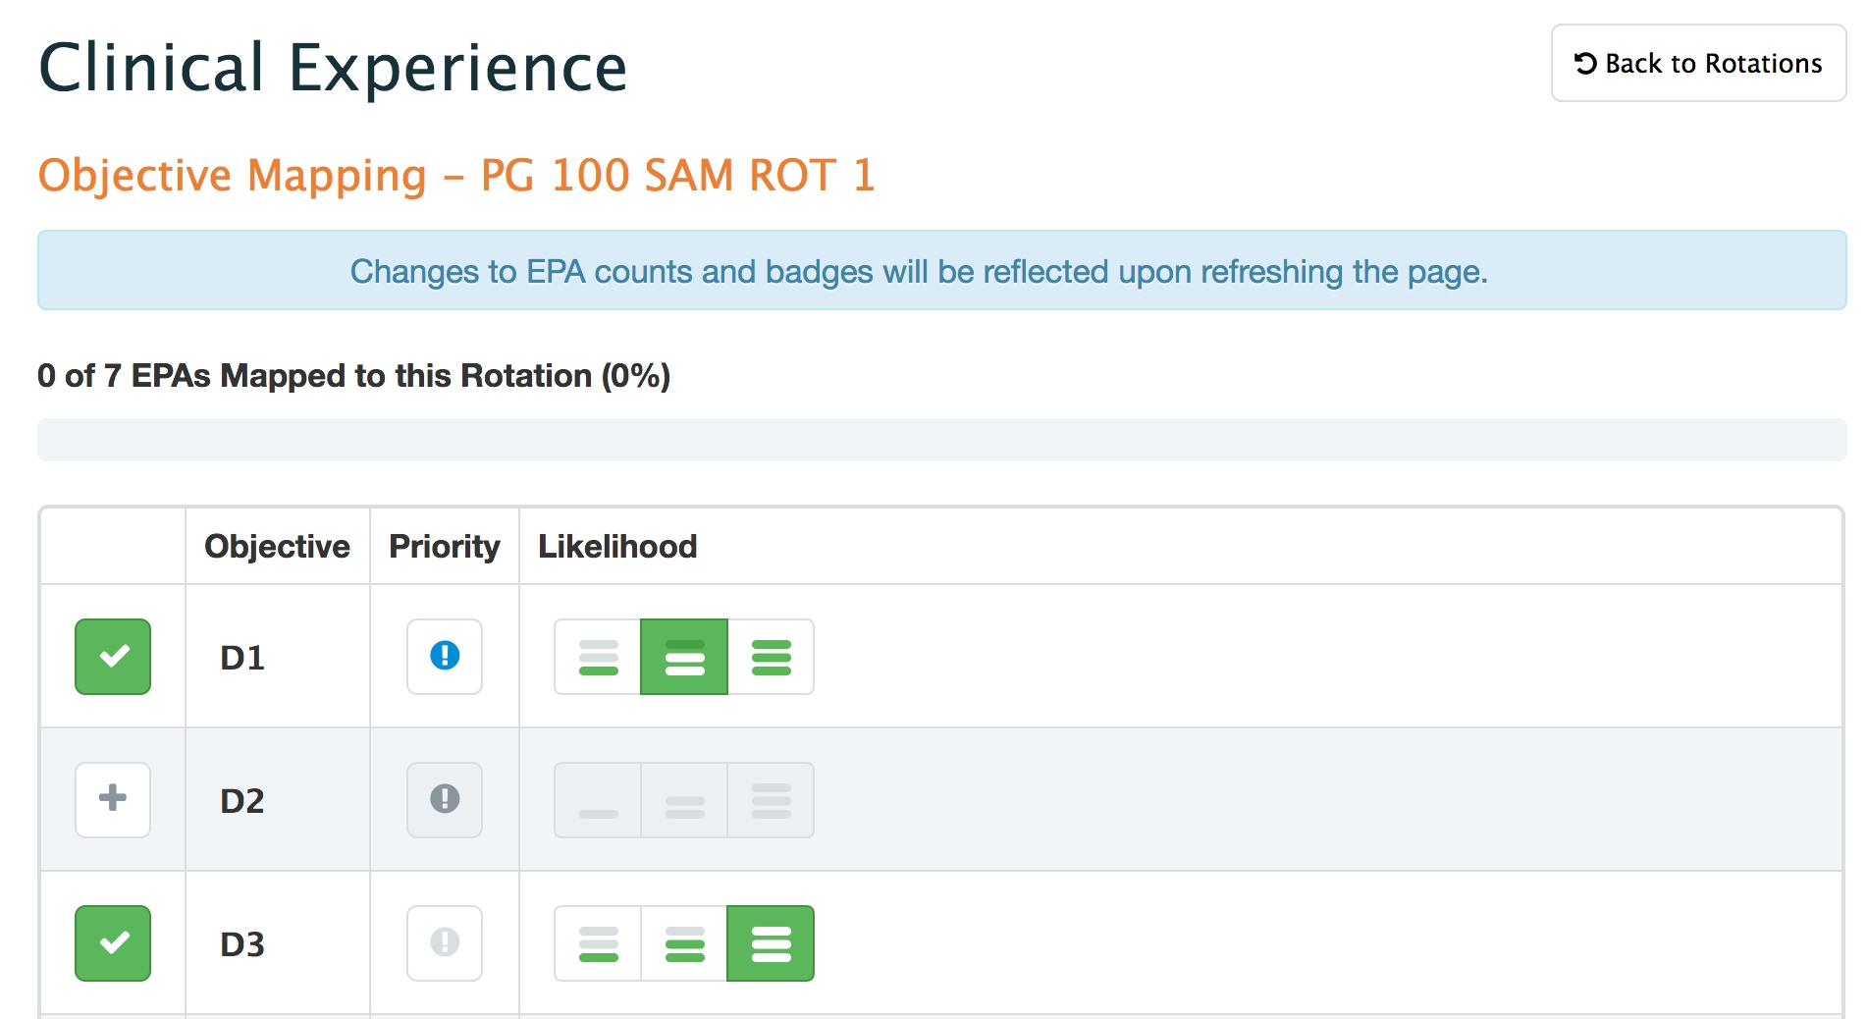
Task: Set D1 likelihood to high (three bars)
Action: pyautogui.click(x=771, y=657)
